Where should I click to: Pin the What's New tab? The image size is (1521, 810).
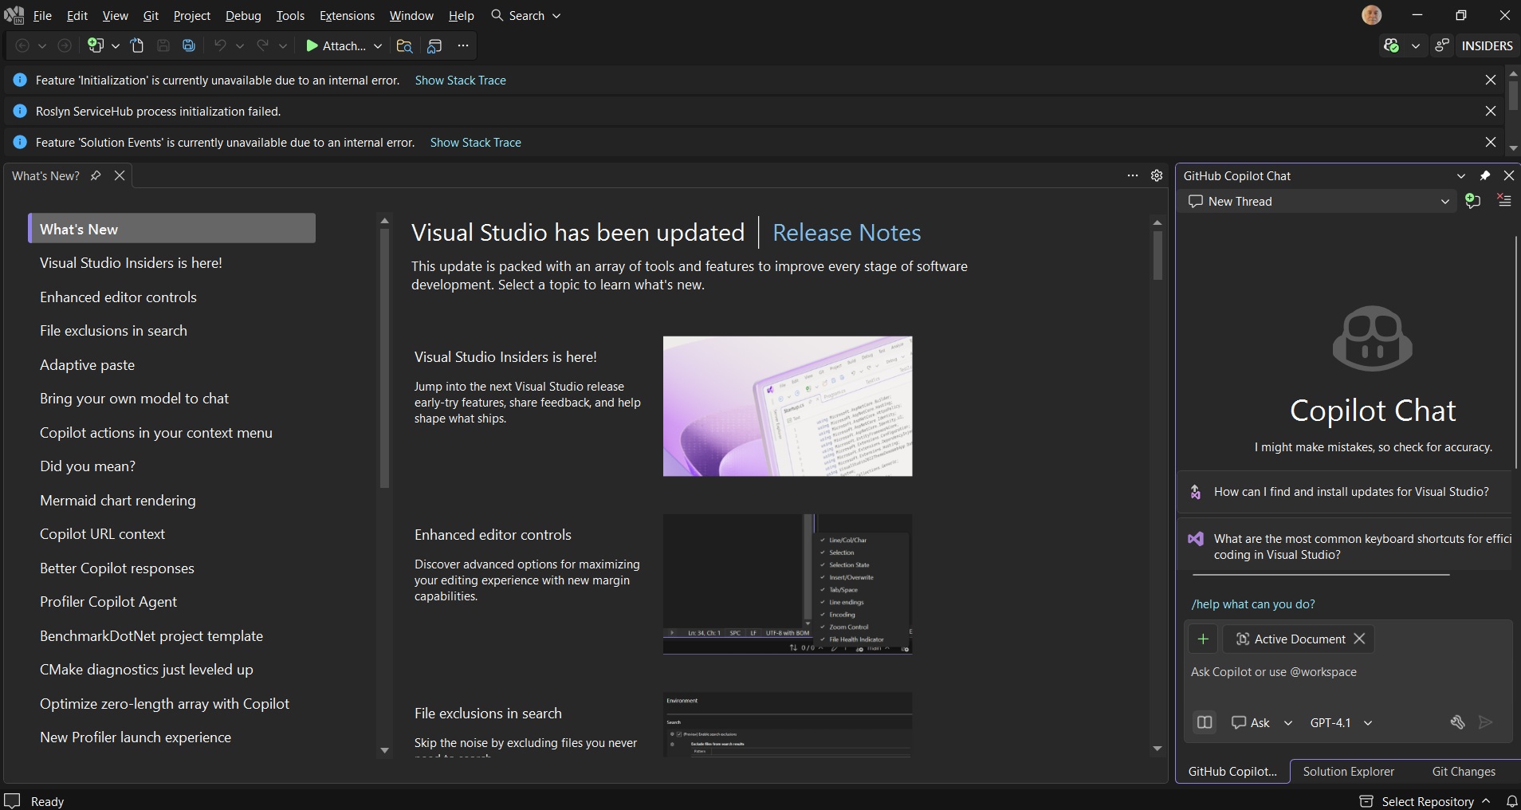point(96,175)
